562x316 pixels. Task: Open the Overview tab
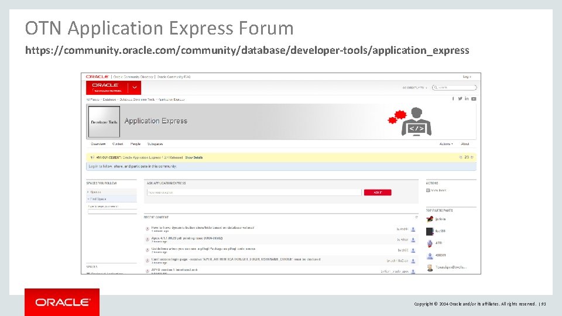98,144
